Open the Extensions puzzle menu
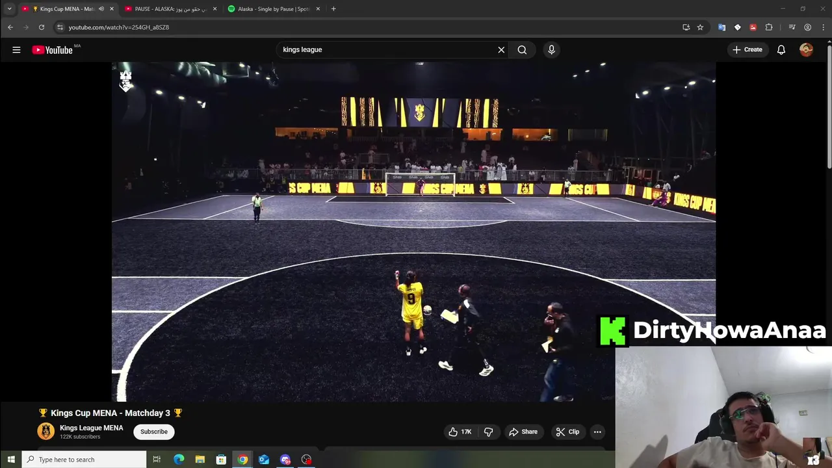832x468 pixels. coord(769,27)
